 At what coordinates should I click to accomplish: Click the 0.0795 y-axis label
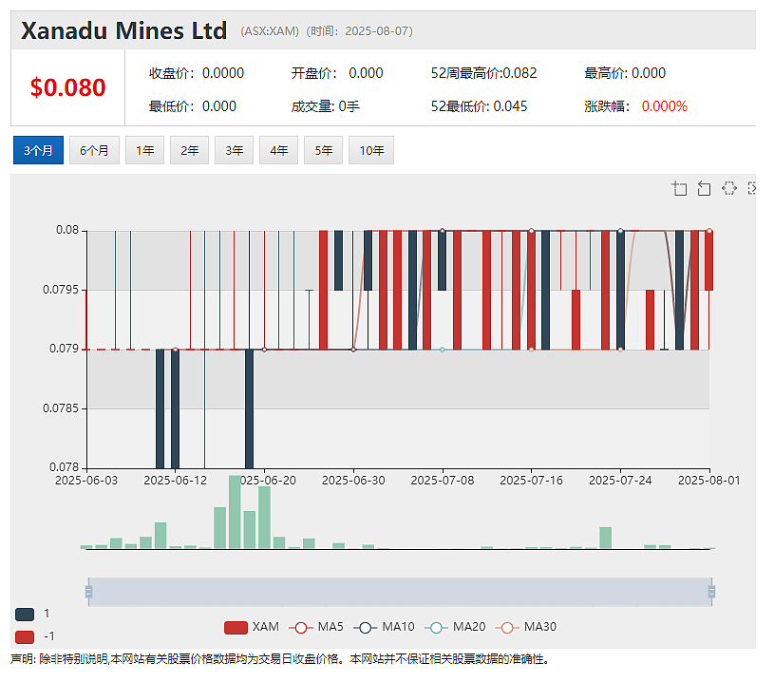[x=61, y=290]
